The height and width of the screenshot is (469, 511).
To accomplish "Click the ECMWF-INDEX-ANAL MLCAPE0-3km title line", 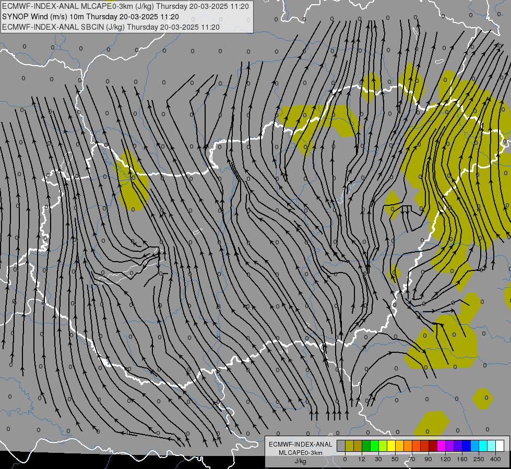I will (125, 6).
